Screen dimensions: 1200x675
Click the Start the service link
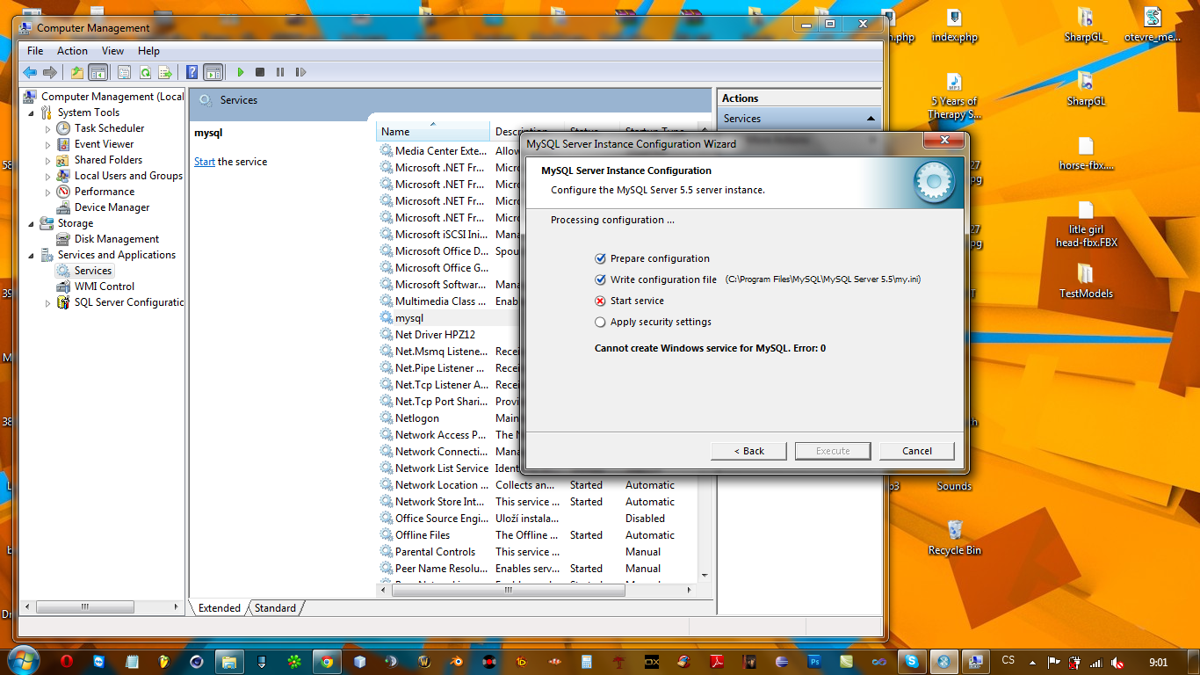click(x=205, y=162)
